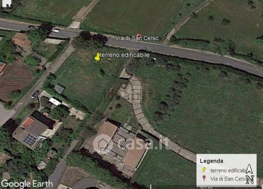Click the casa.it watermark text
The width and height of the screenshot is (263, 189).
(x=143, y=144)
